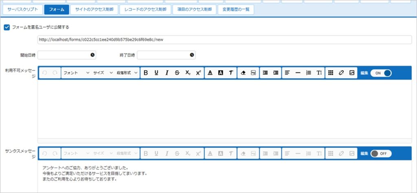This screenshot has width=417, height=193.
Task: Turn on 編集 toggle for thanks message
Action: [381, 153]
